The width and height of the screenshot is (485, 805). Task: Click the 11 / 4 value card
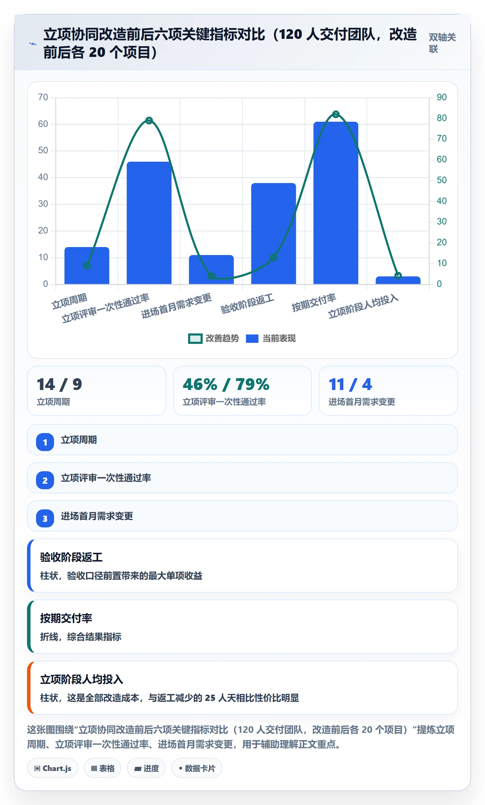388,391
